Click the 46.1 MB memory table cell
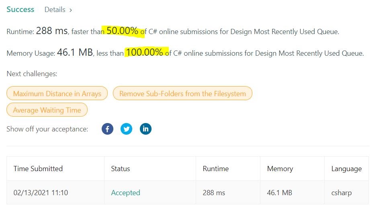 (x=279, y=193)
